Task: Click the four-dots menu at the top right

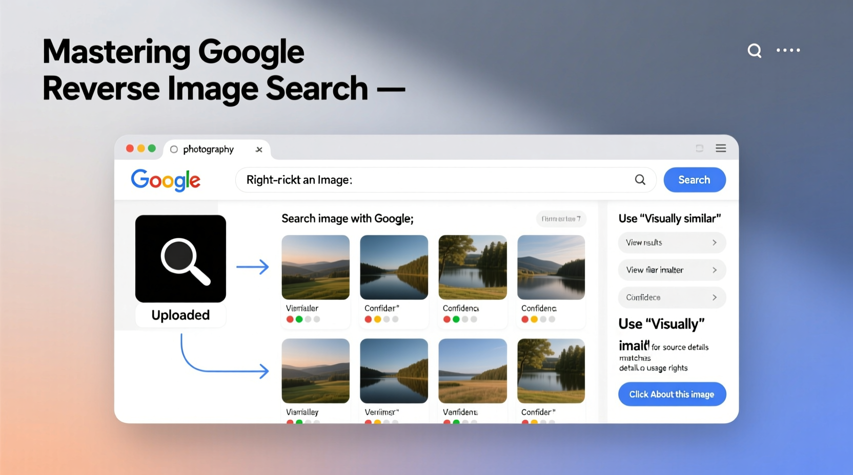Action: click(788, 50)
